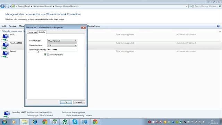The height and width of the screenshot is (125, 222).
Task: Open Skype from the taskbar
Action: pyautogui.click(x=75, y=122)
